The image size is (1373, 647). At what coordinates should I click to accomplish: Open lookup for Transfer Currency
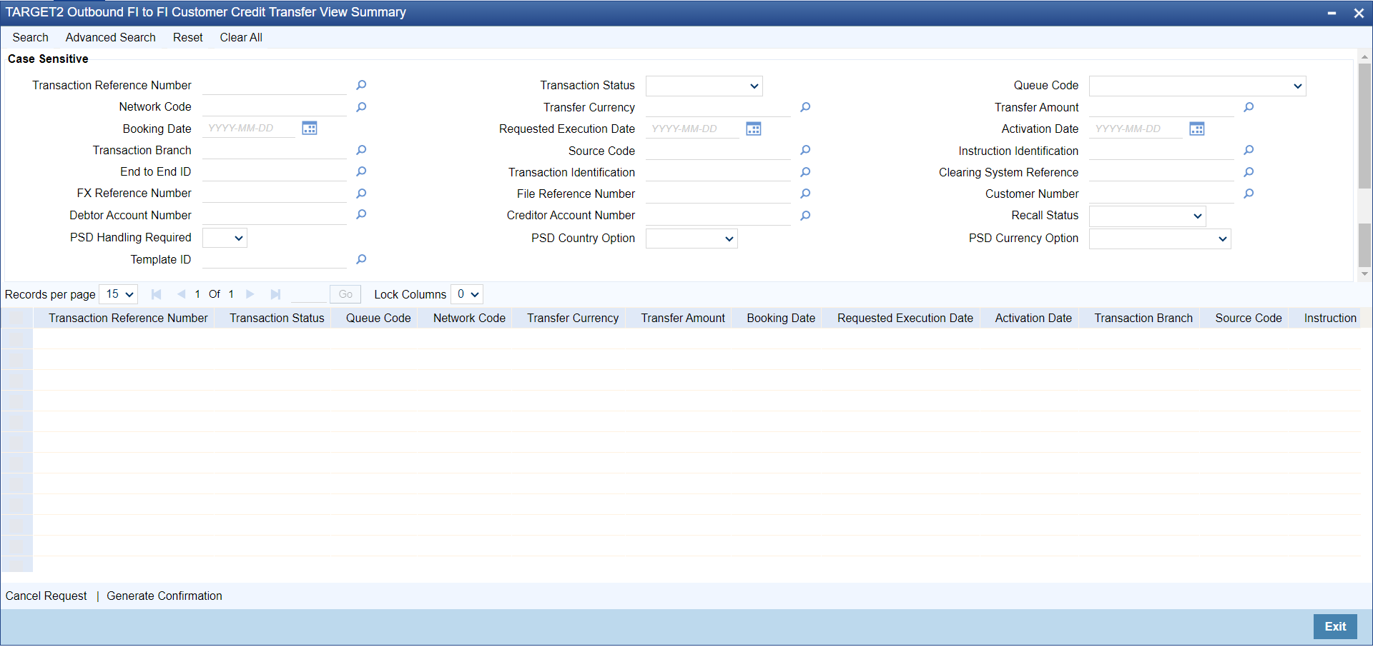coord(805,107)
